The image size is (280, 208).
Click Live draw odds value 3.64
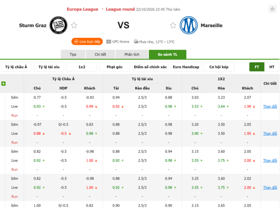[x=221, y=106]
